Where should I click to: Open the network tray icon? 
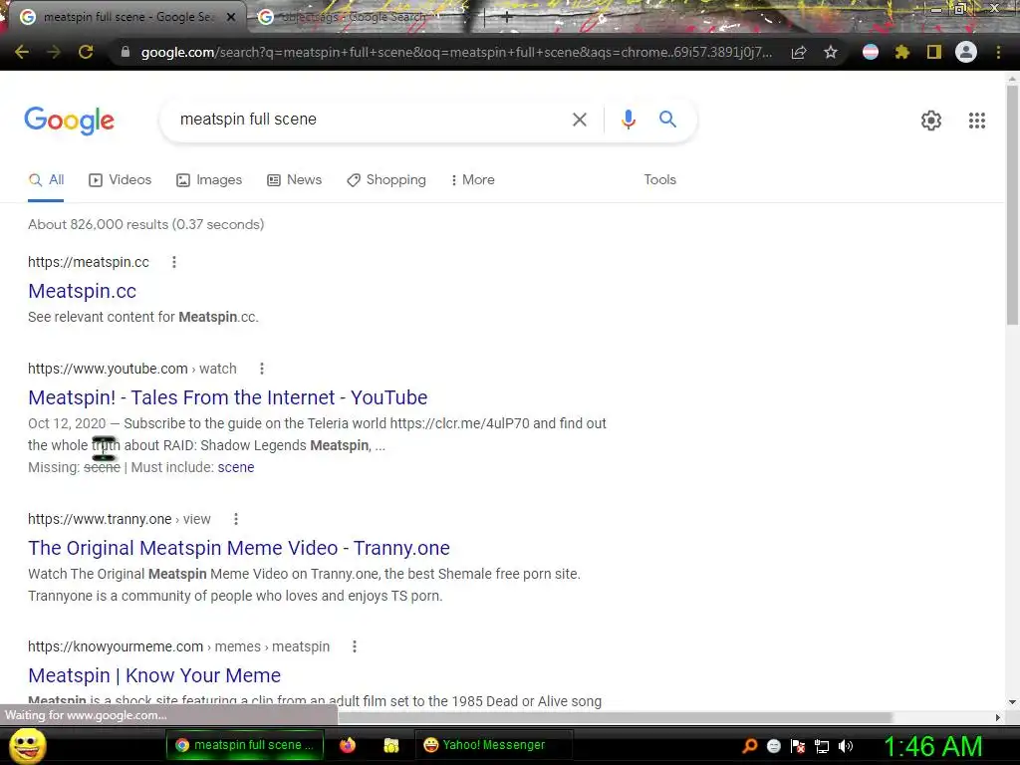[x=822, y=746]
